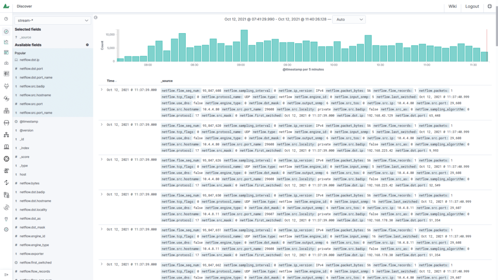Collapse the fields sidebar with arrow button

click(96, 18)
